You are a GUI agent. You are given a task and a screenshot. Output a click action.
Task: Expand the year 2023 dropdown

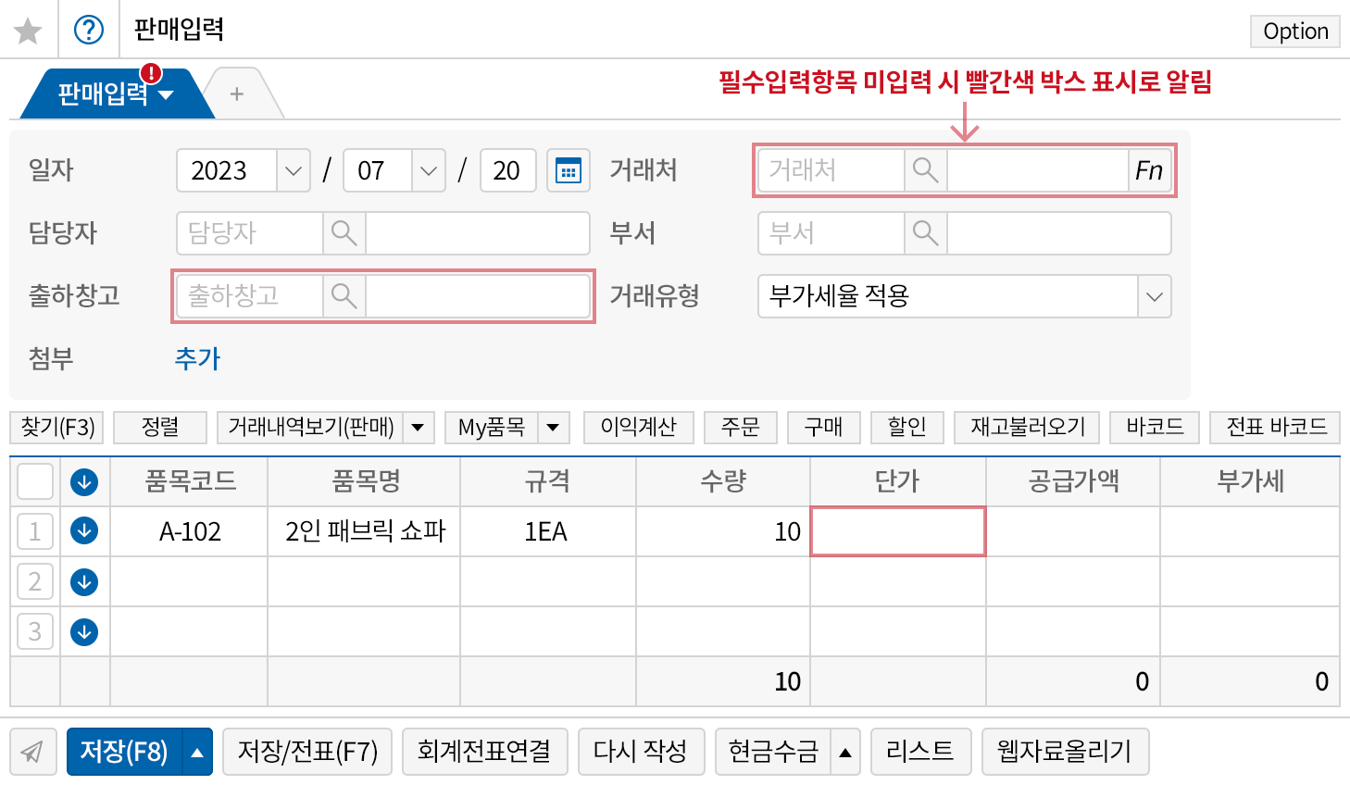(x=294, y=170)
